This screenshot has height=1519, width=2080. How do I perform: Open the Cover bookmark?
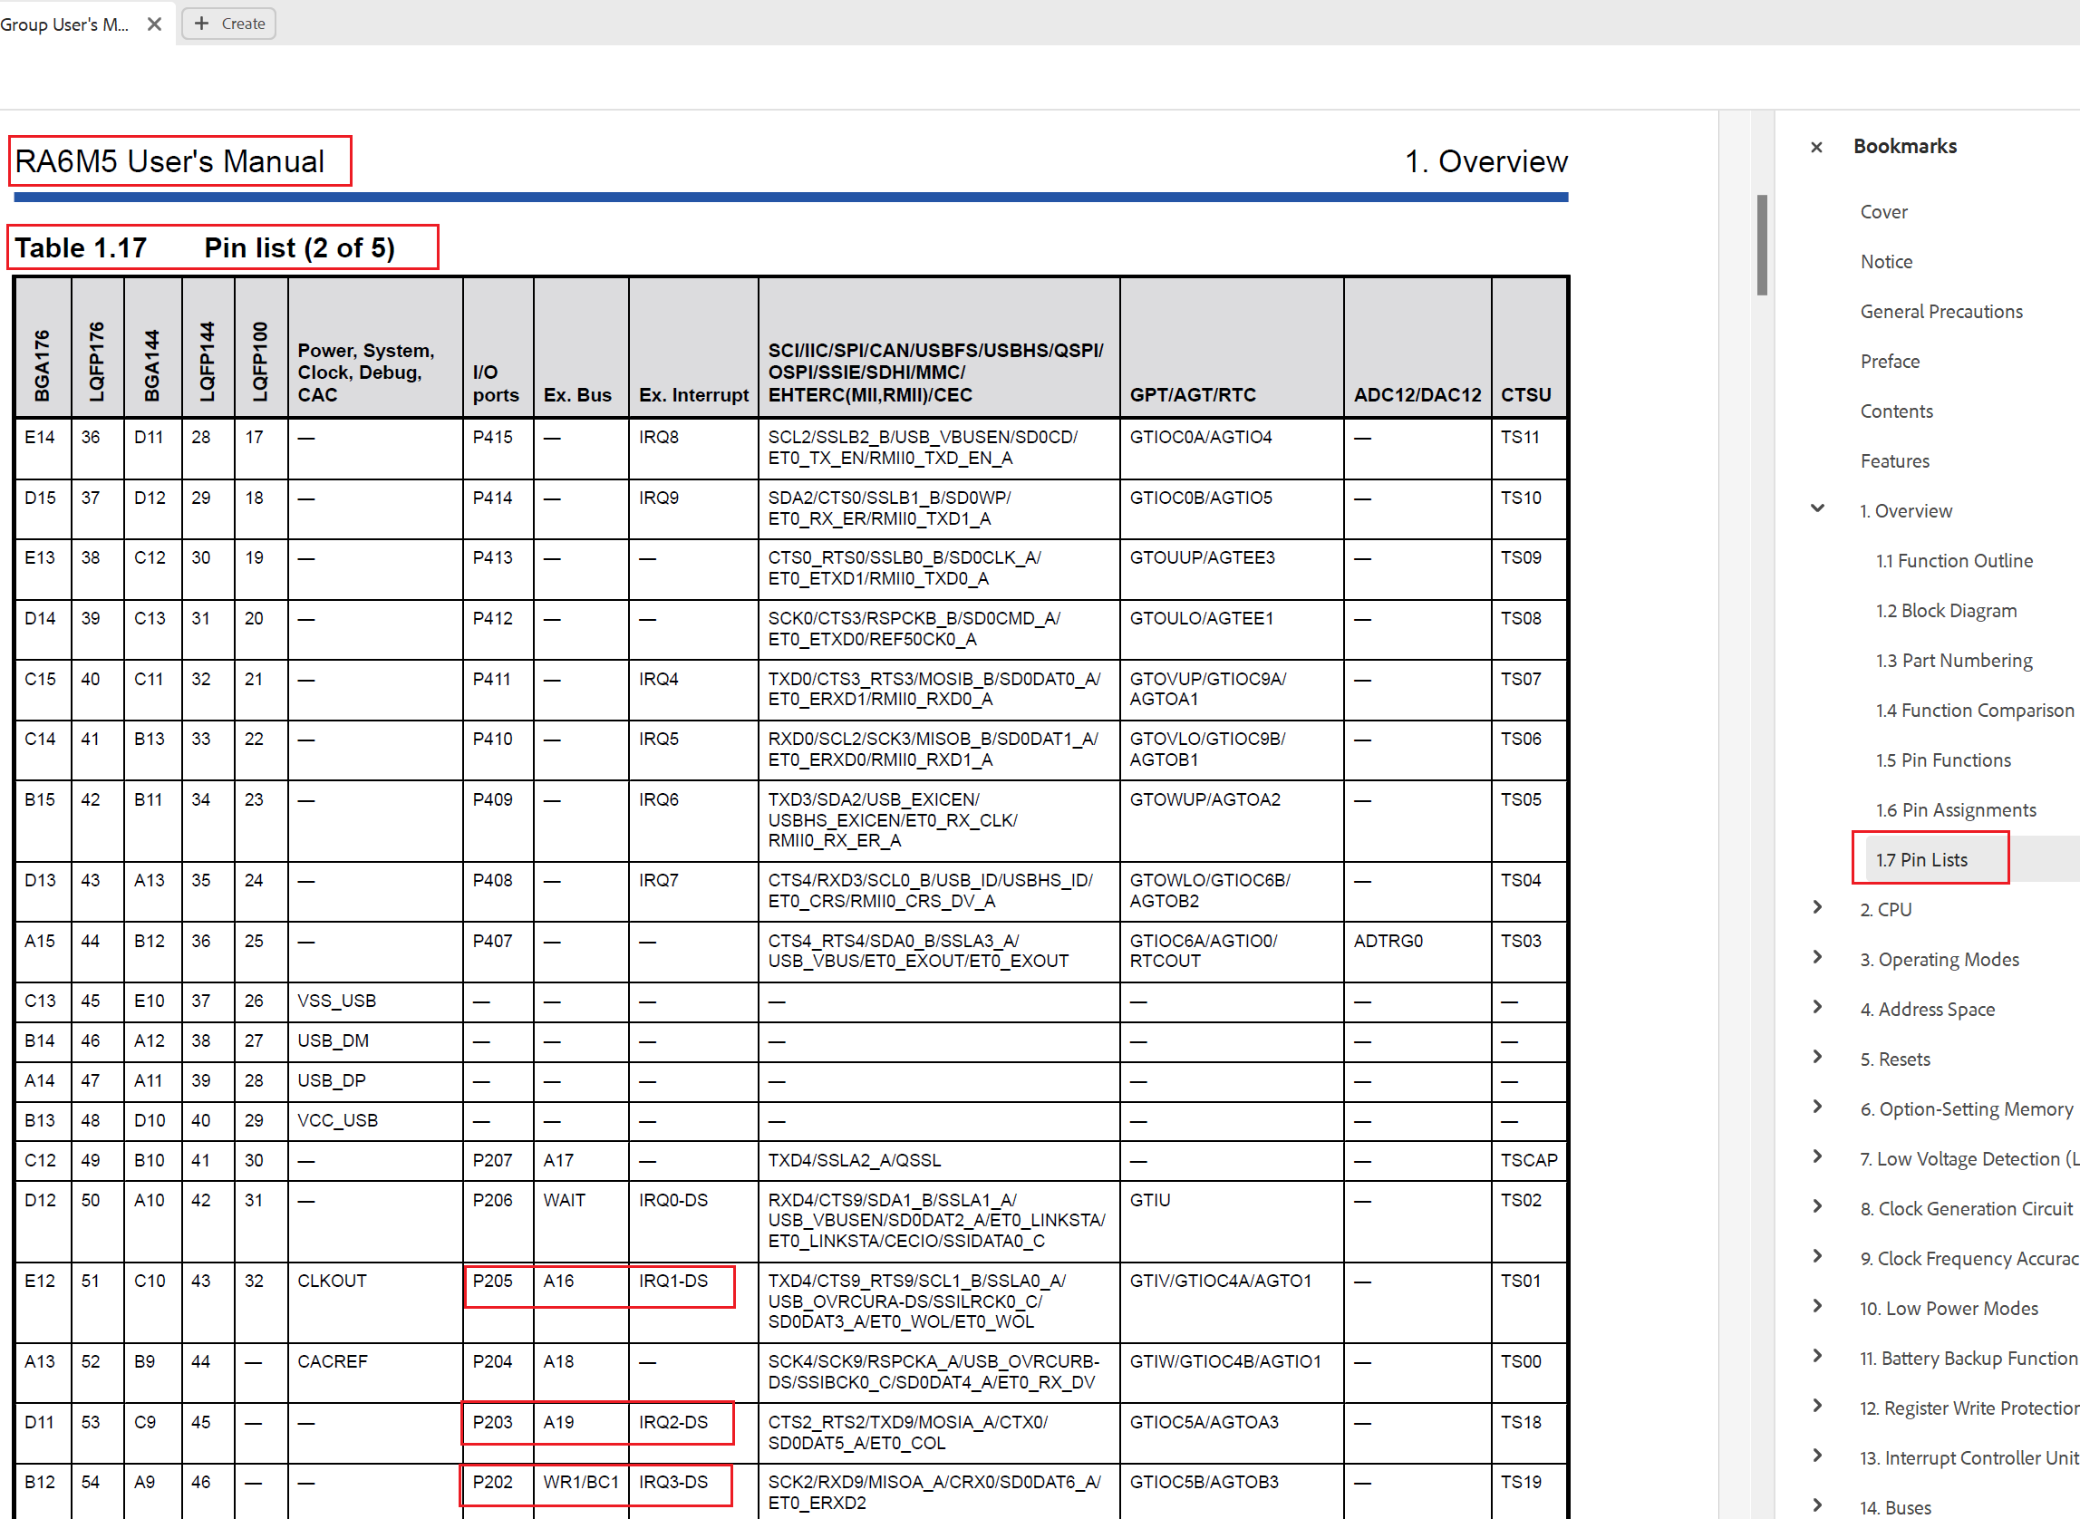click(1883, 212)
